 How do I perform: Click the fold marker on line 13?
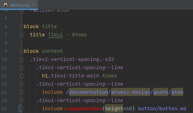click(x=22, y=84)
